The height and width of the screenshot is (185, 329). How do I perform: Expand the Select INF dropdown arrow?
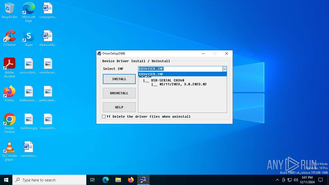(225, 69)
